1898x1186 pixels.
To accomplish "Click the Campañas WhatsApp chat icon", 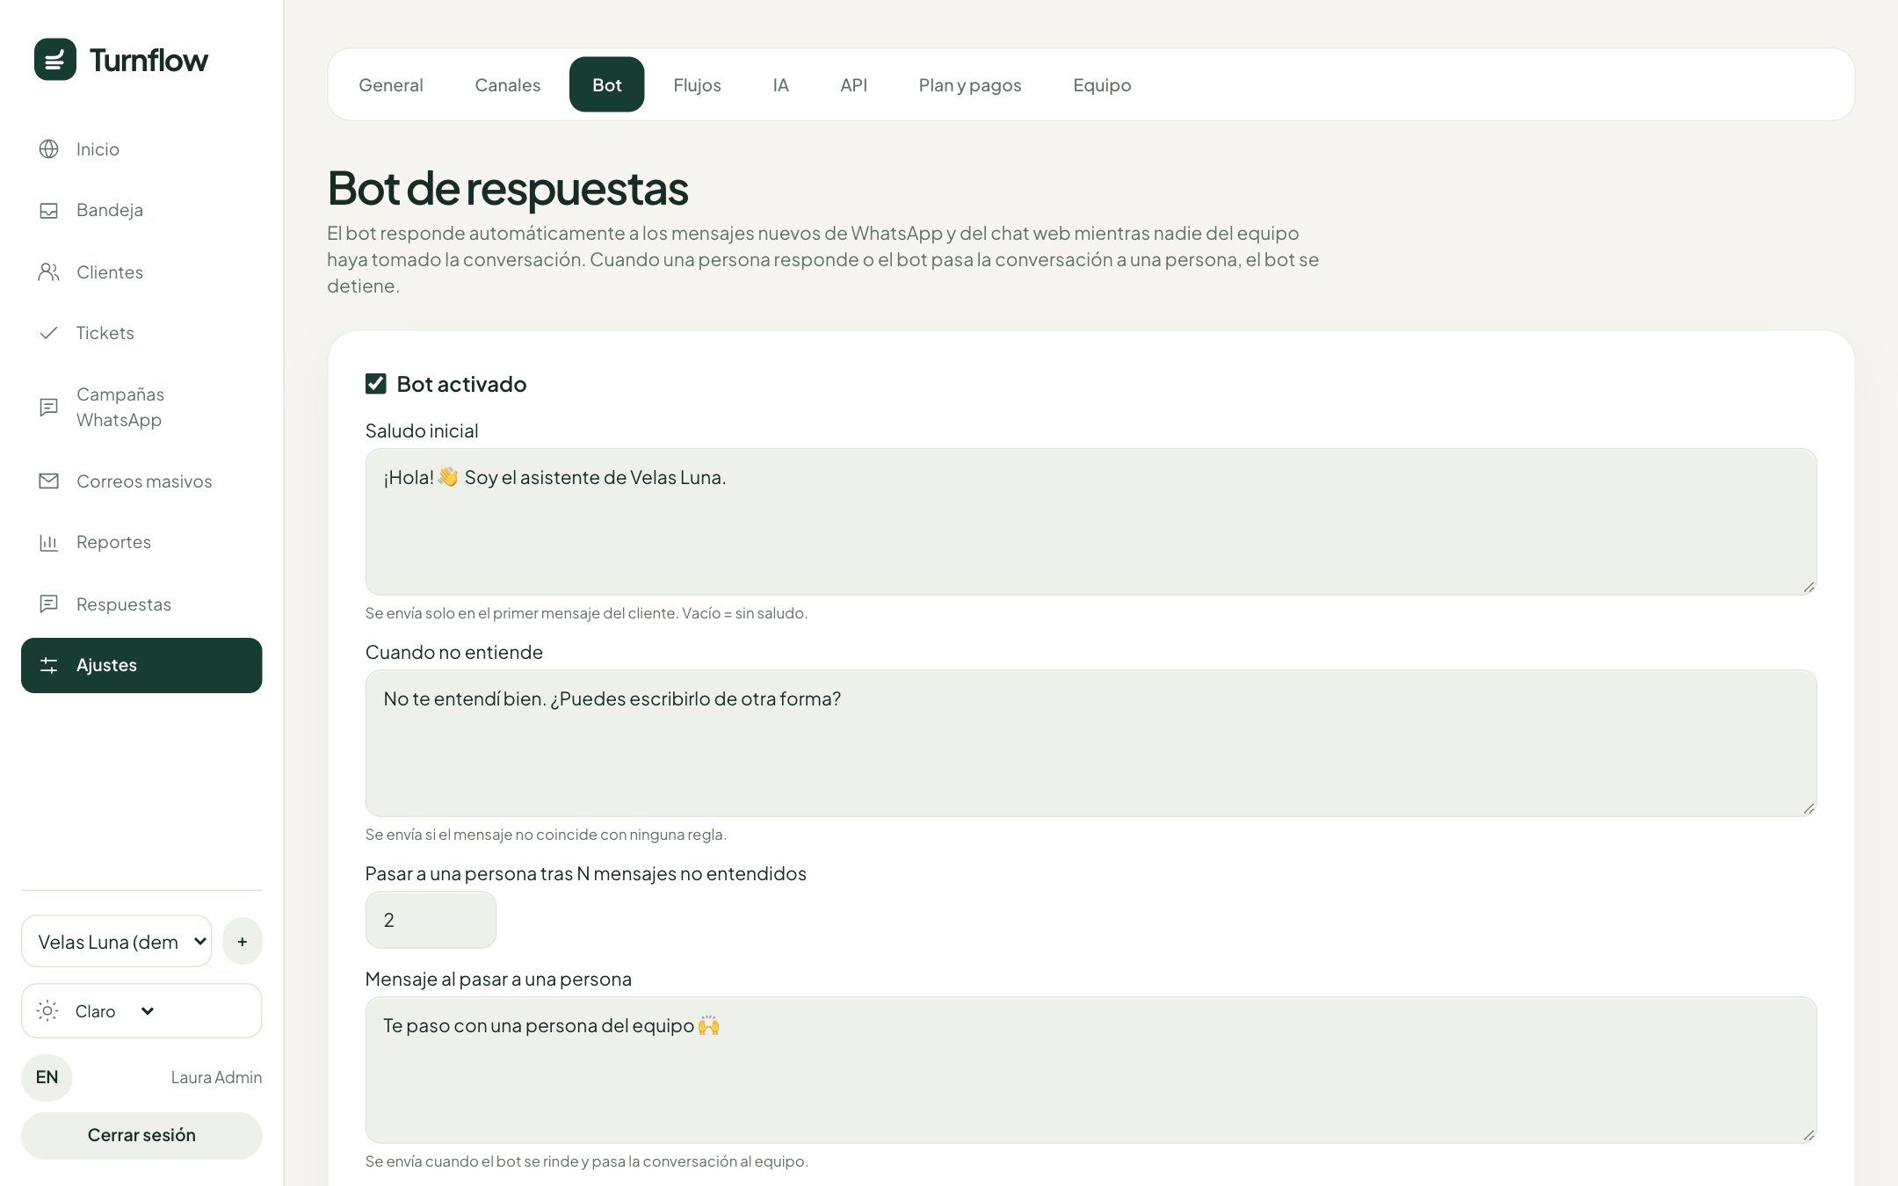I will (x=49, y=407).
